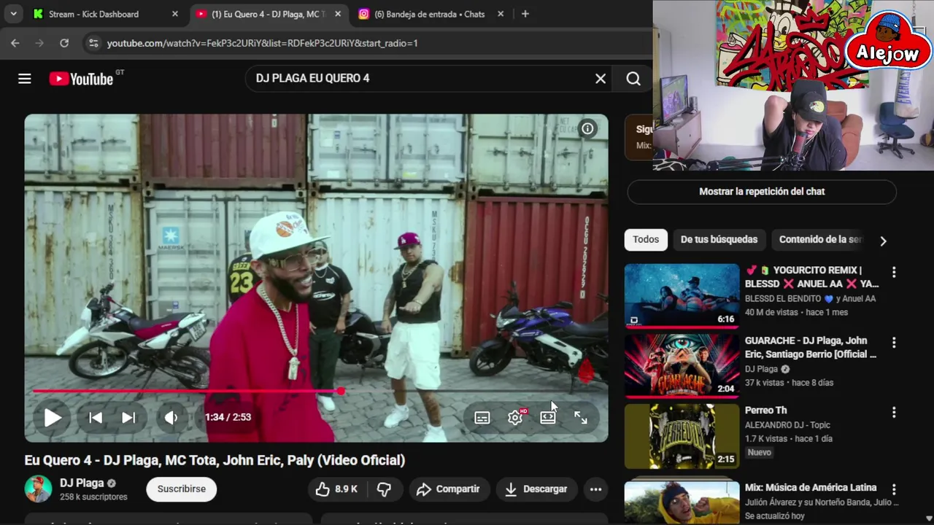Toggle subtitles on the player
Image resolution: width=934 pixels, height=525 pixels.
(x=482, y=418)
